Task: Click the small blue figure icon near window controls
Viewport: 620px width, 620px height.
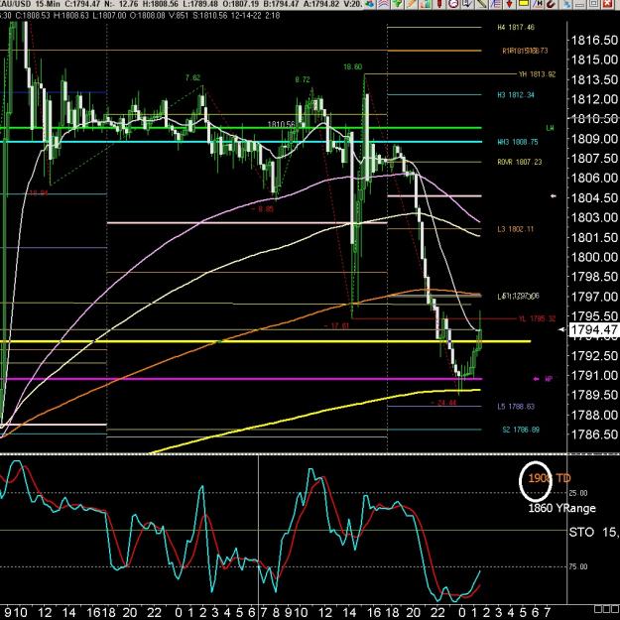Action: 566,4
